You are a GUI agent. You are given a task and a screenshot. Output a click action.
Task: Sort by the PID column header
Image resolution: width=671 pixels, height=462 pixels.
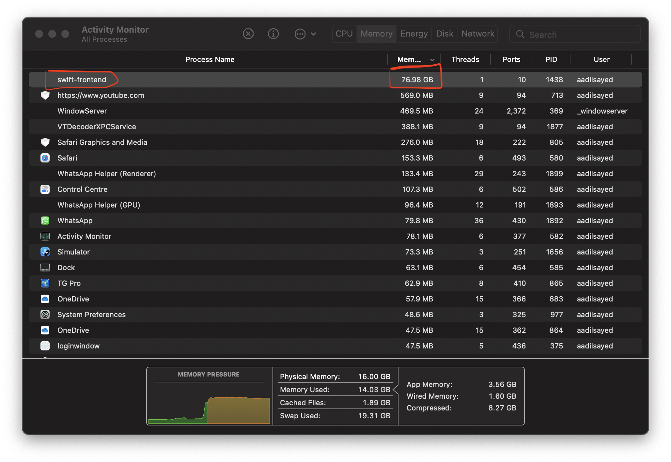pos(551,59)
